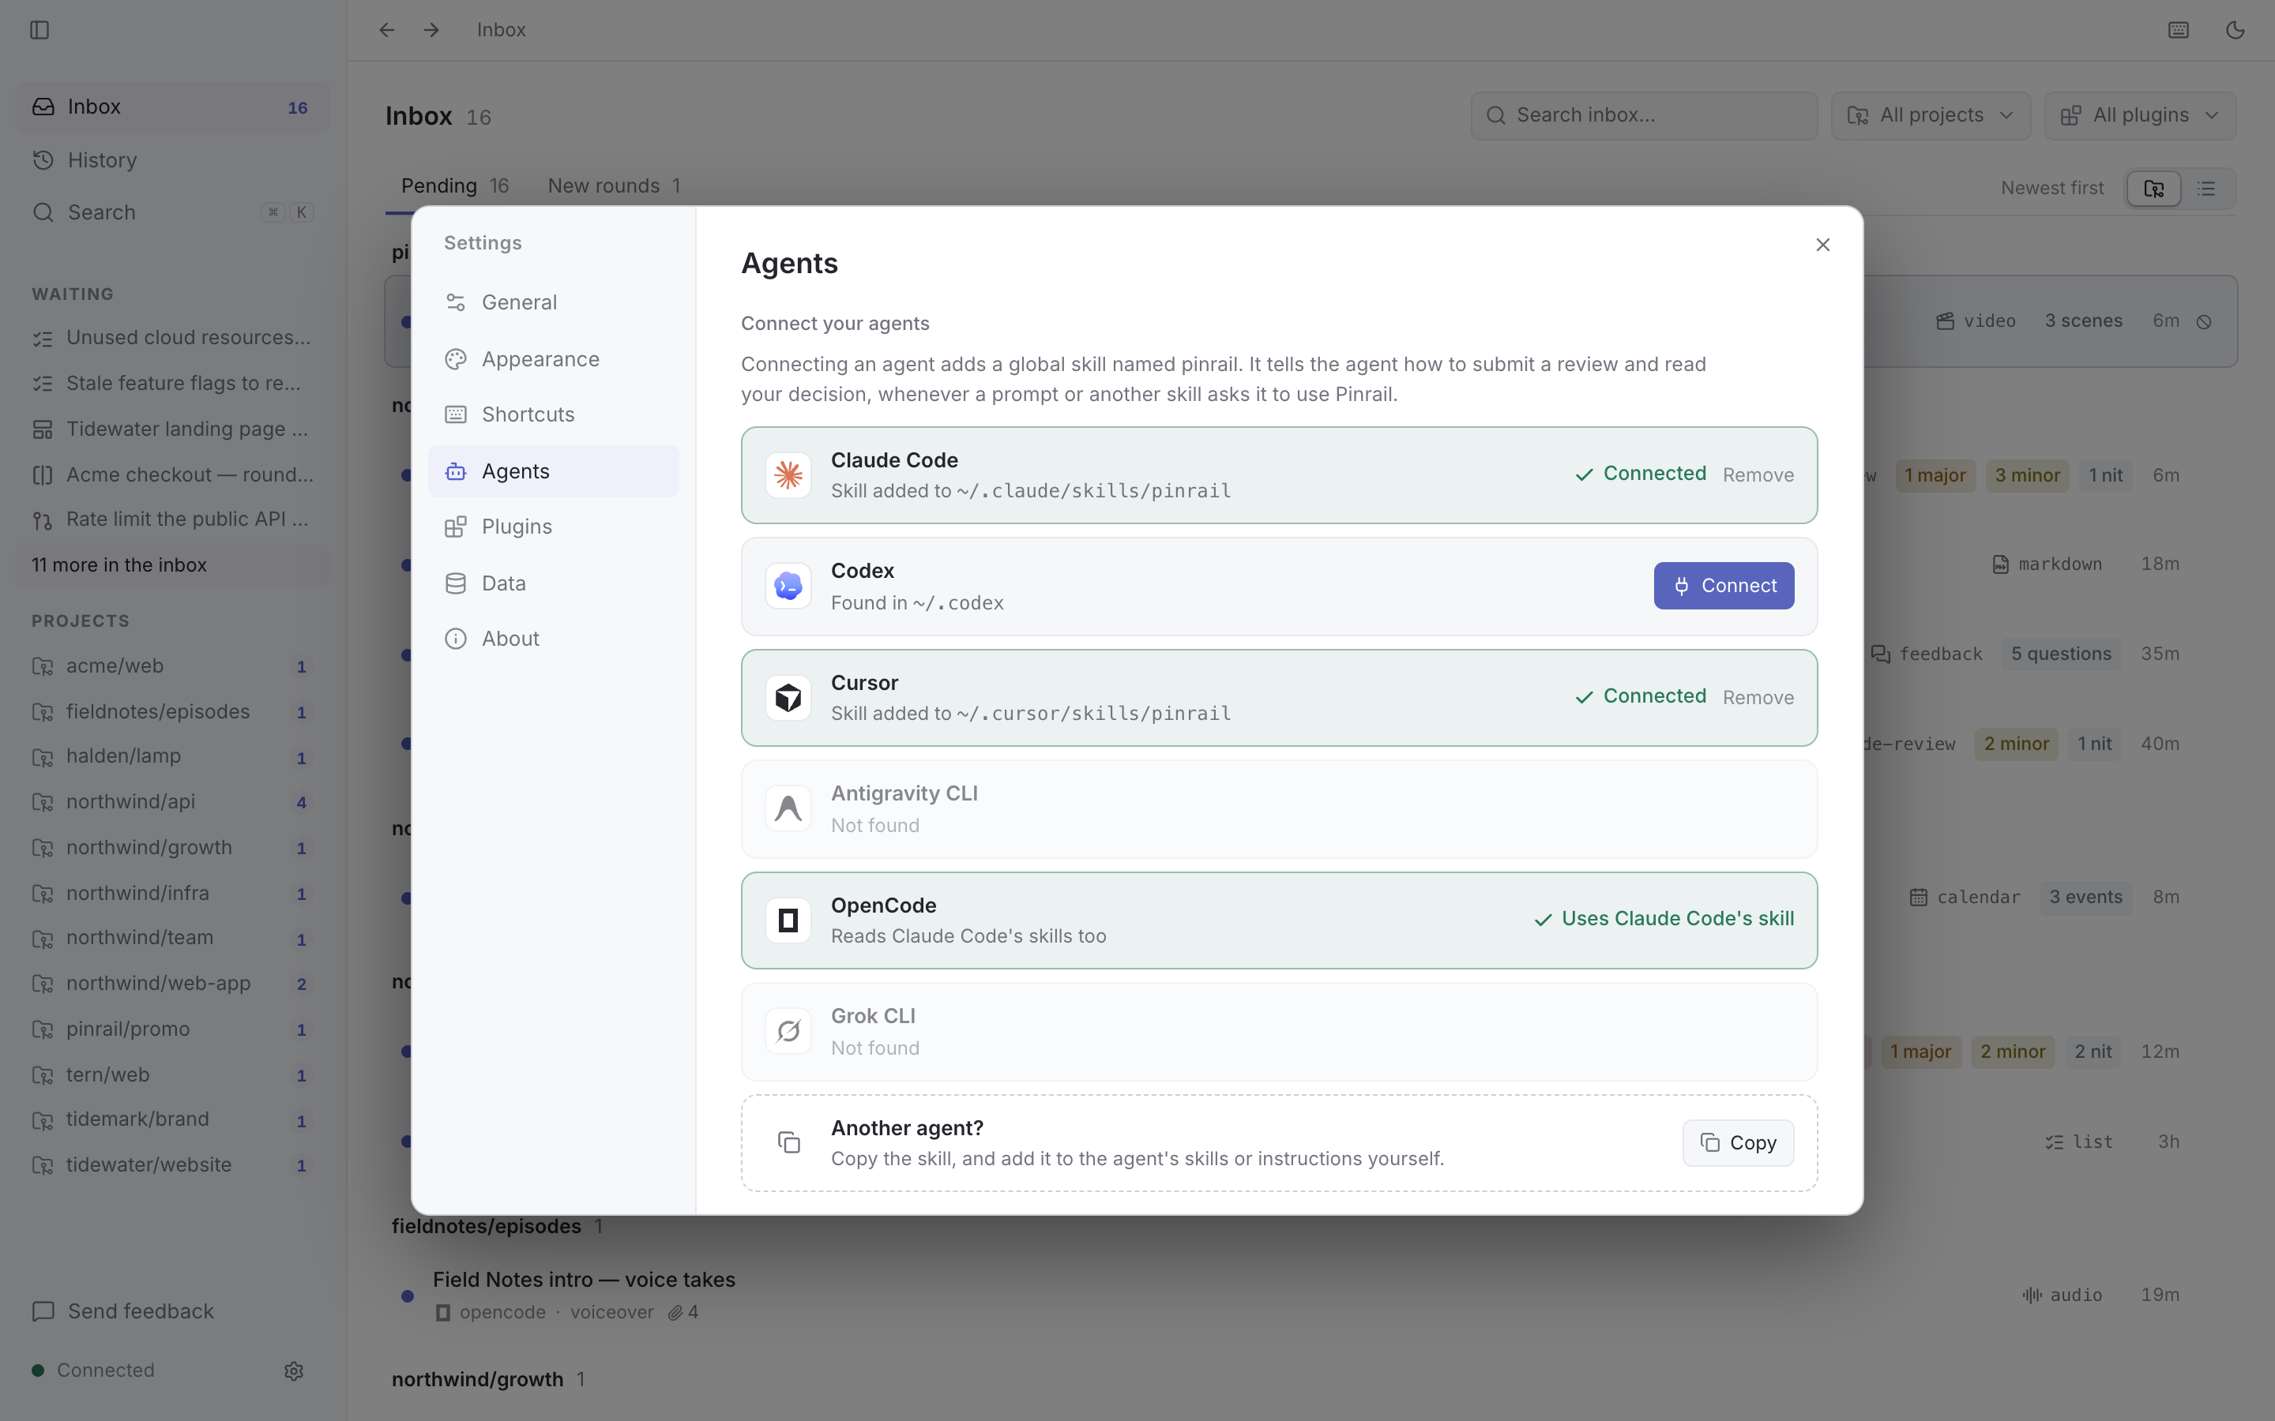Go back with the left arrow
2275x1421 pixels.
(x=386, y=30)
